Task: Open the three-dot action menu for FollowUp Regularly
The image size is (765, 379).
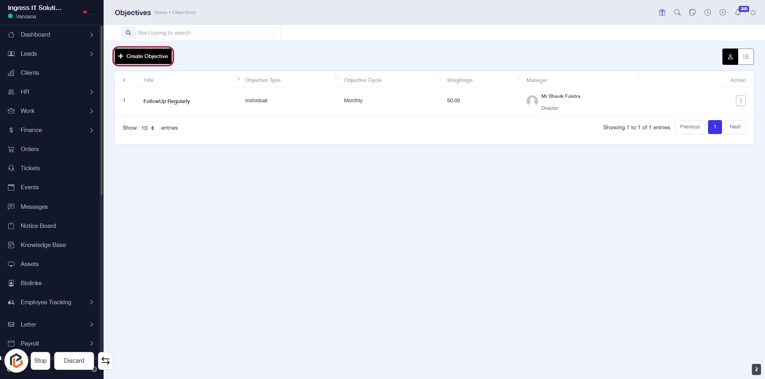Action: click(x=741, y=101)
